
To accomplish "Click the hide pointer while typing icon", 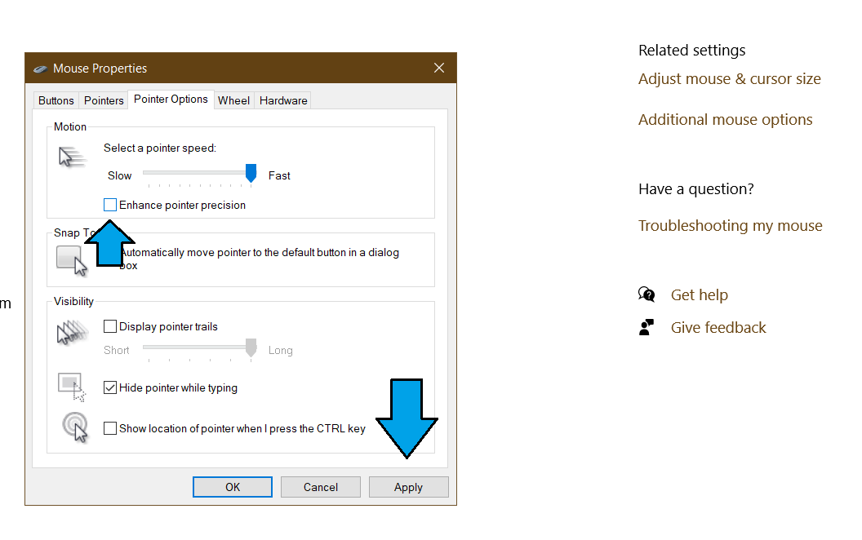I will 72,387.
